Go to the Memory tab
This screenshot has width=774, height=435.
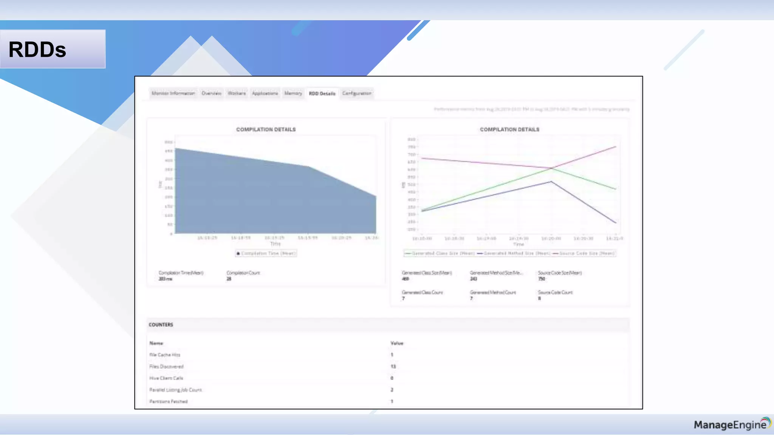click(x=293, y=93)
